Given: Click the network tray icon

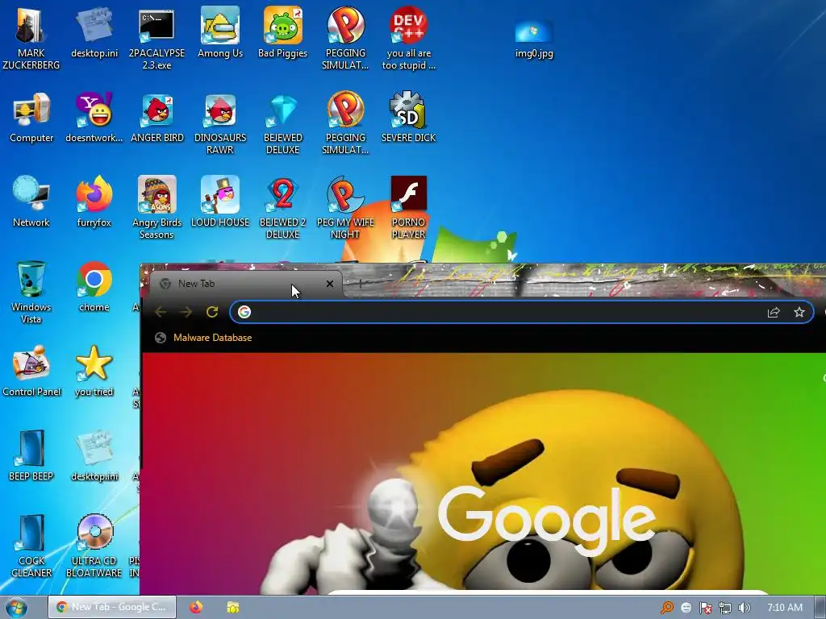Looking at the screenshot, I should (725, 608).
